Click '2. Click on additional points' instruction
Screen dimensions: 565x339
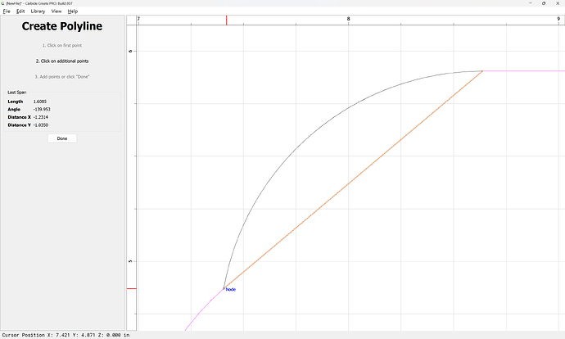click(62, 61)
